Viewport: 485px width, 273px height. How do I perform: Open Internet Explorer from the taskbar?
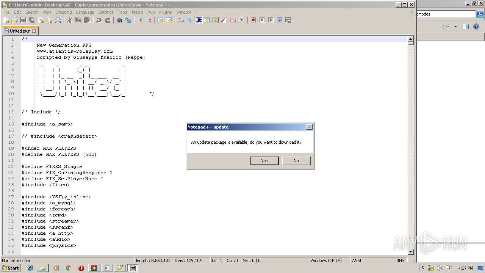coord(30,268)
